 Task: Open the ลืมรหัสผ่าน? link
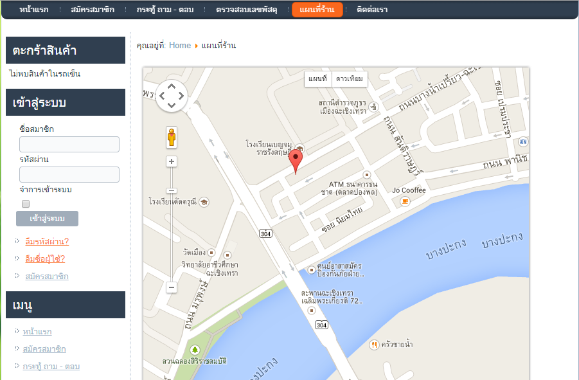pos(47,242)
